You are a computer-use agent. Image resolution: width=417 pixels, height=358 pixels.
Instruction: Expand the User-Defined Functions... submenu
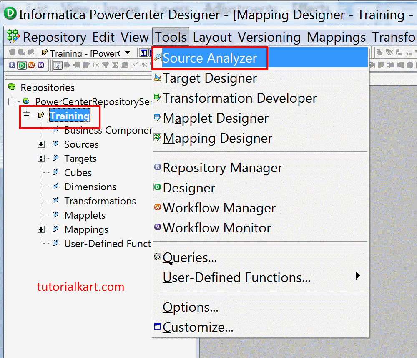coord(261,277)
